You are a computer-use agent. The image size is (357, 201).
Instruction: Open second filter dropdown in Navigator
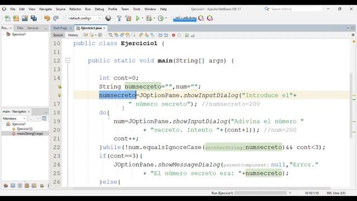coord(34,118)
